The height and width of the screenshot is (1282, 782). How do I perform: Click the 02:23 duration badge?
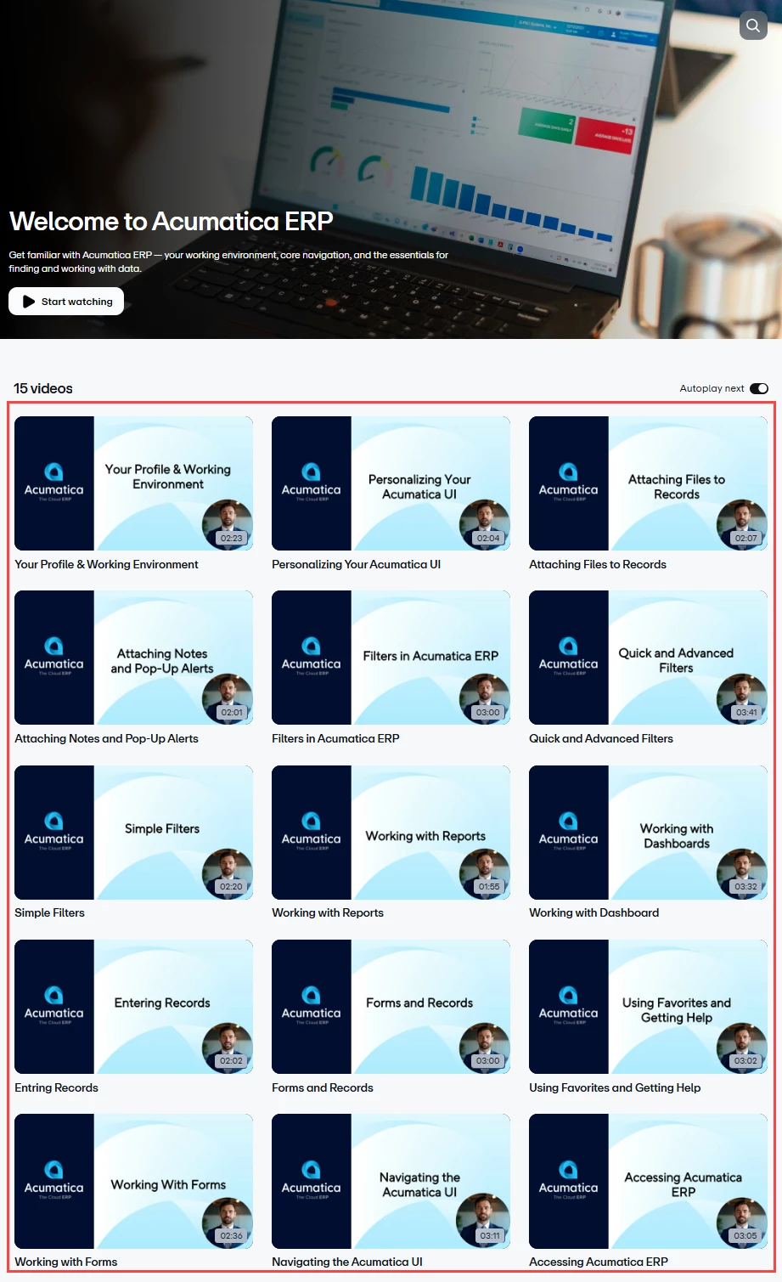(231, 538)
